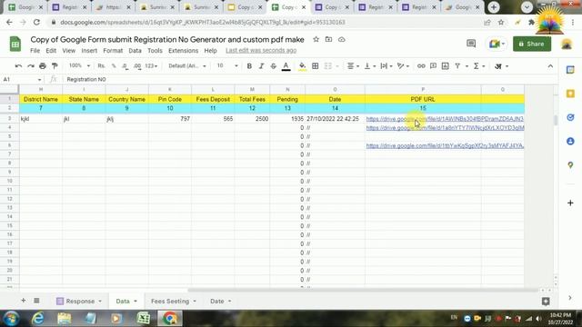This screenshot has width=582, height=327.
Task: Click the Create a filter icon
Action: (x=457, y=66)
